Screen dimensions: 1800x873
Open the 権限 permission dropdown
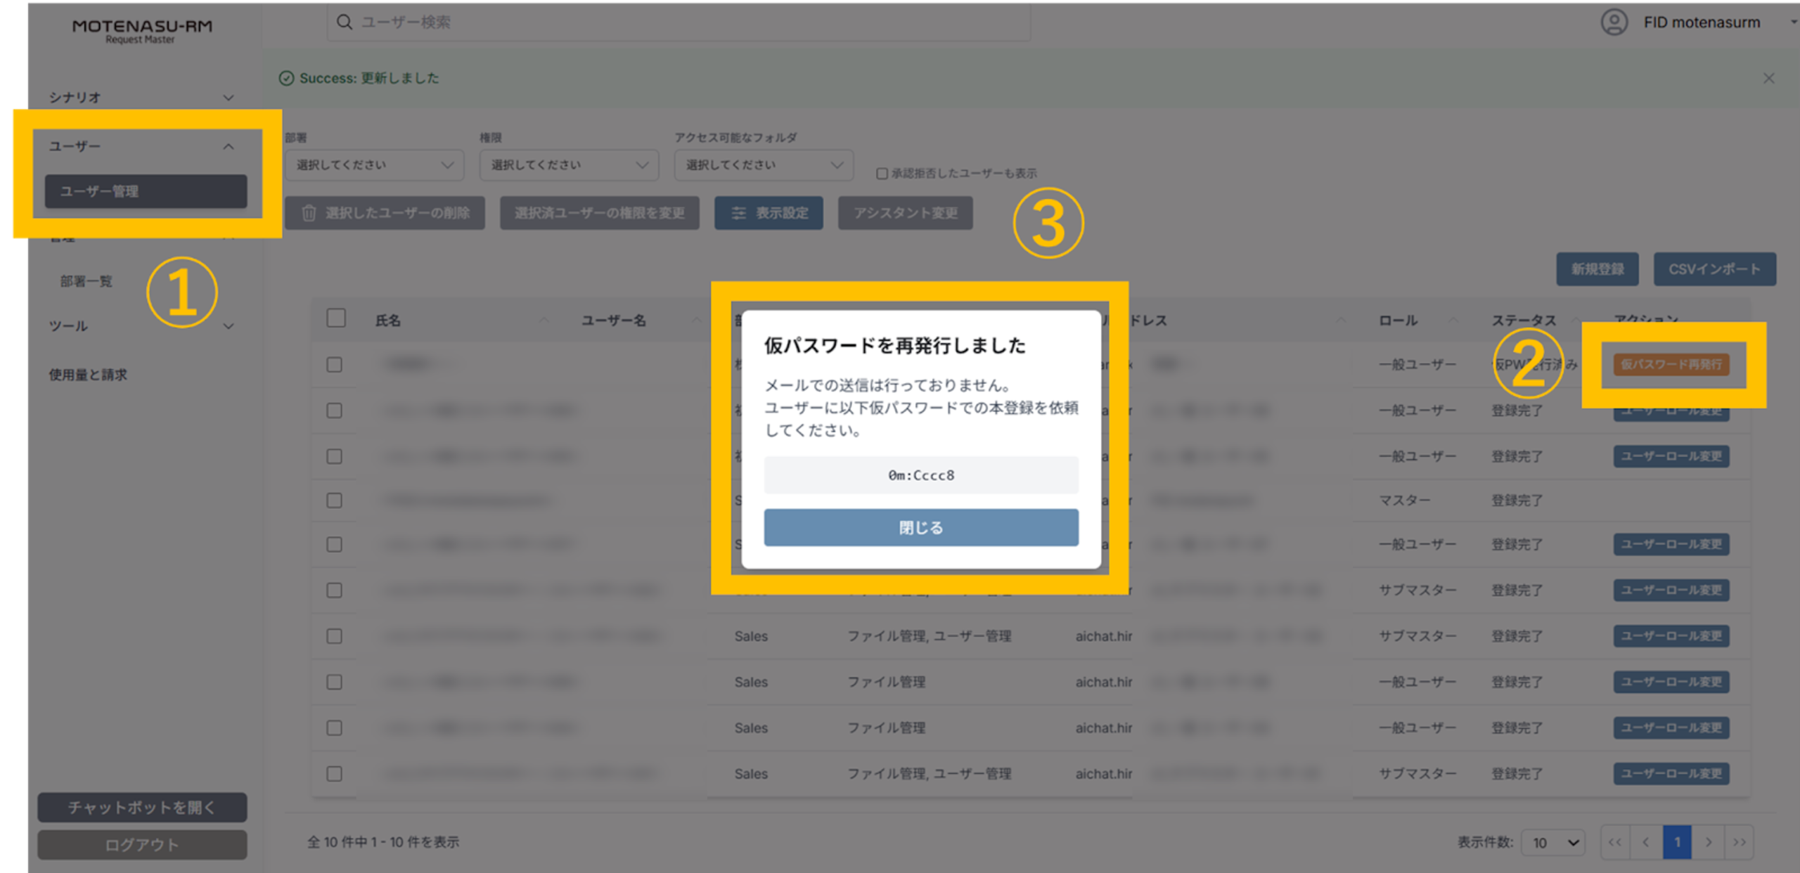point(568,165)
